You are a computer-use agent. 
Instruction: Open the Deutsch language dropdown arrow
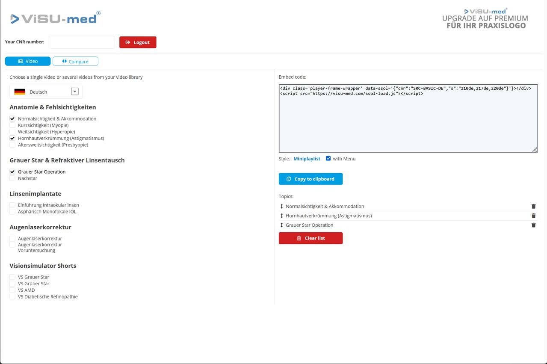pyautogui.click(x=75, y=92)
